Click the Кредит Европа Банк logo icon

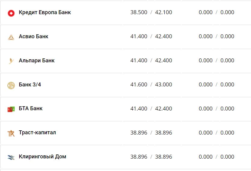11,13
